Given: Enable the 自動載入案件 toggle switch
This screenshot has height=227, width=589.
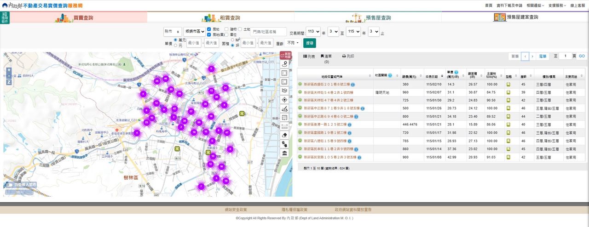Looking at the screenshot, I should click(10, 185).
